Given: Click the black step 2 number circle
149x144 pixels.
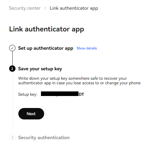Looking at the screenshot, I should coord(12,69).
